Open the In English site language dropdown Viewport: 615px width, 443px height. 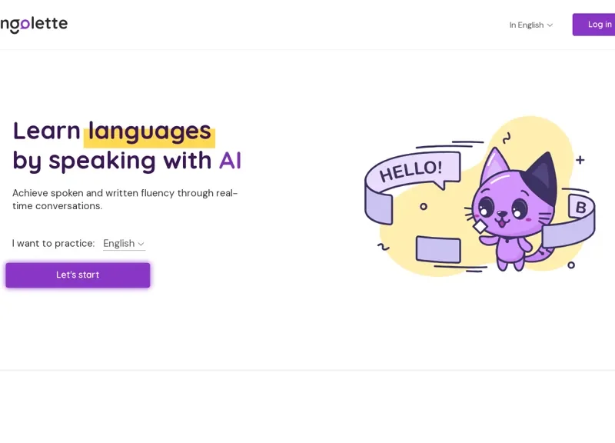point(531,25)
